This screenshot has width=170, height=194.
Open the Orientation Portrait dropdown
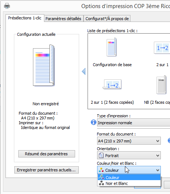click(129, 155)
